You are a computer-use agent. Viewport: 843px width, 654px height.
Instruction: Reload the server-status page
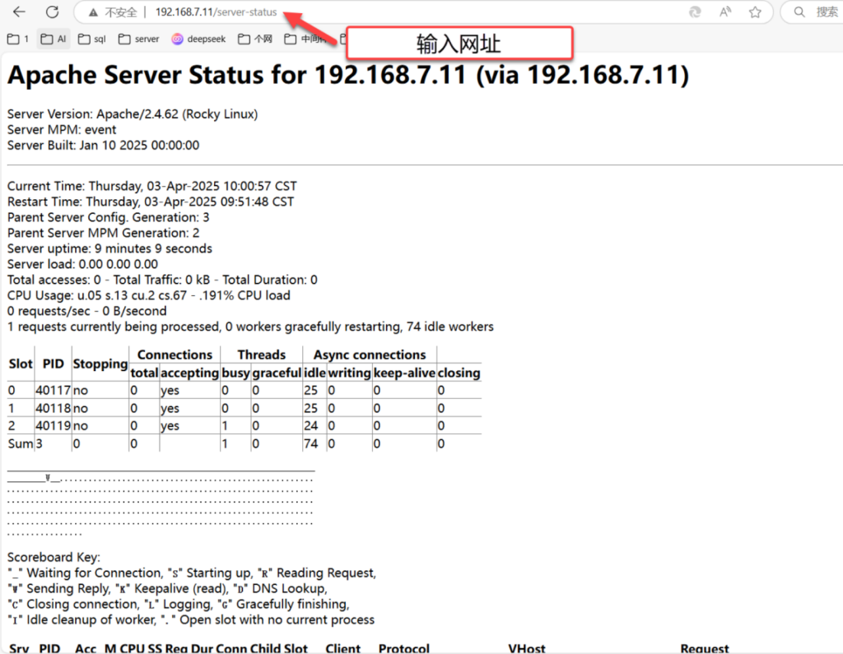tap(52, 12)
